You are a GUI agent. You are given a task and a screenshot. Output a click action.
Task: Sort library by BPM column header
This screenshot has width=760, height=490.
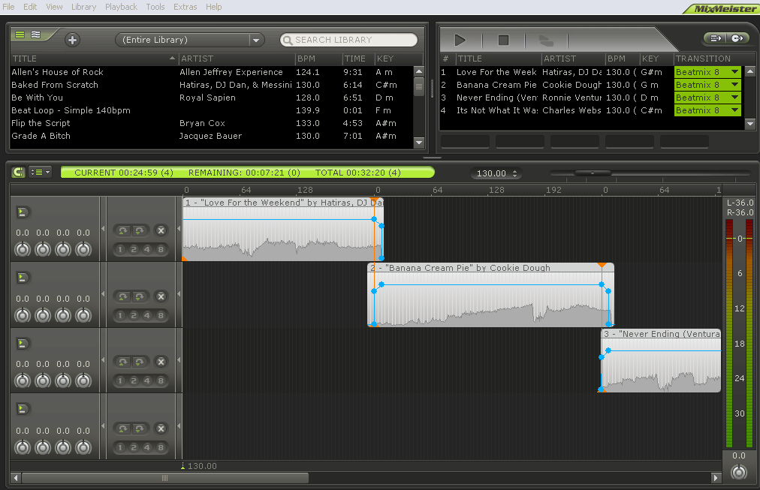[318, 59]
